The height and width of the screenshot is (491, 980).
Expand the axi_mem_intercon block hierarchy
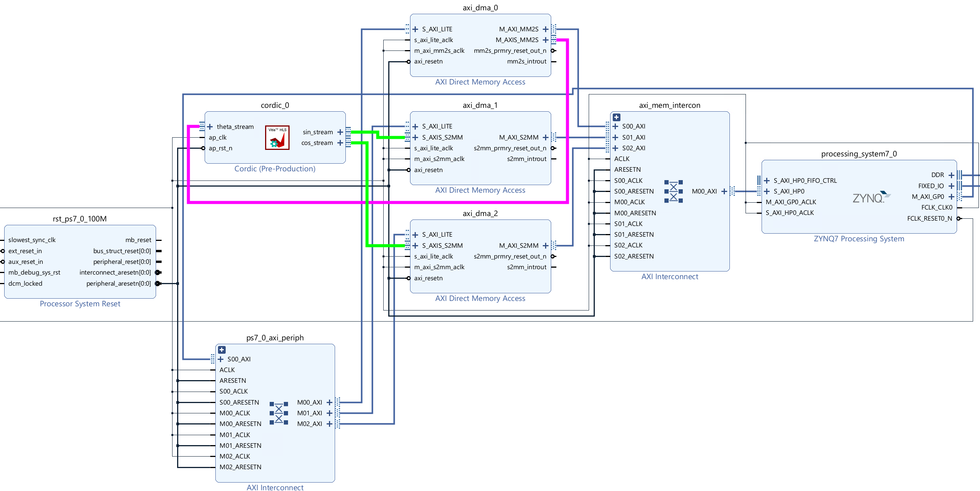click(617, 117)
